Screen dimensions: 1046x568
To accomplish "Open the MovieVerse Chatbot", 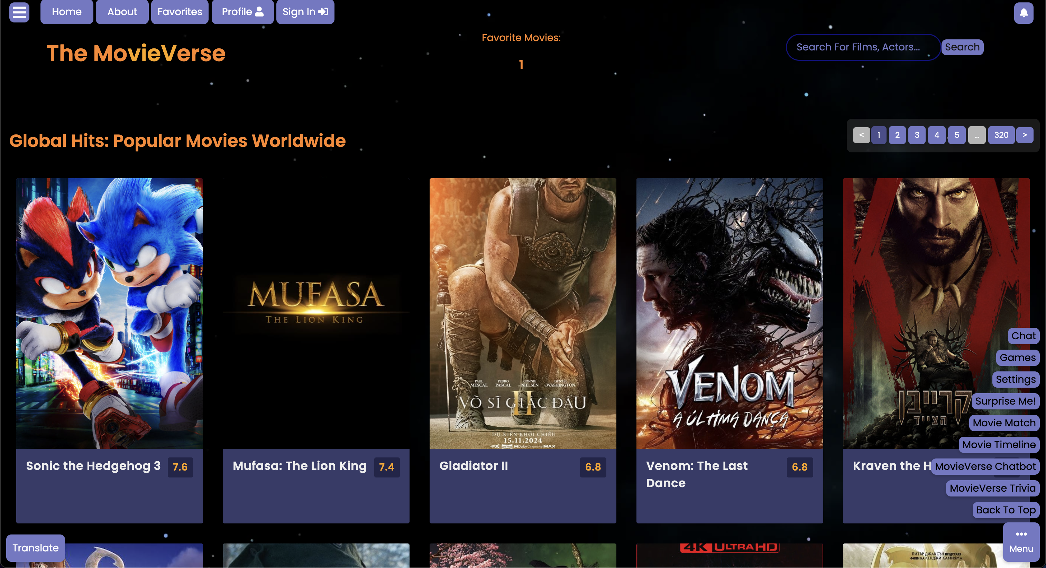I will click(985, 466).
